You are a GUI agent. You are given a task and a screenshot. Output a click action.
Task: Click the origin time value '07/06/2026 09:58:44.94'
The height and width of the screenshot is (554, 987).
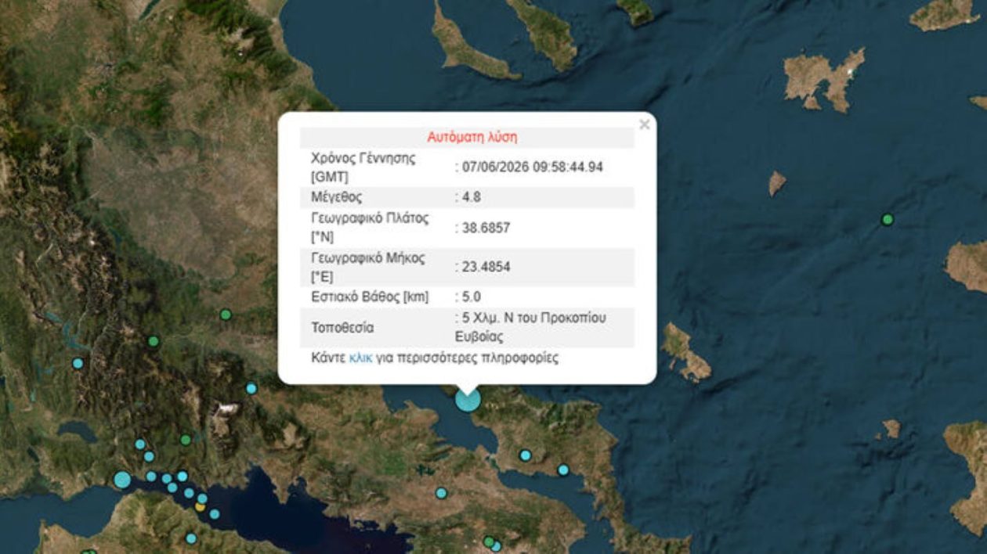point(531,167)
